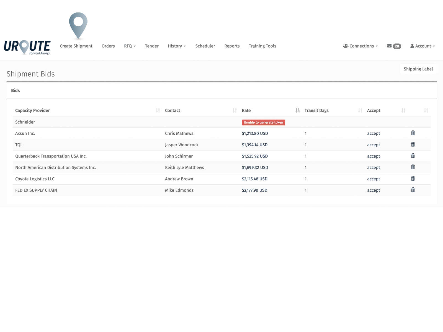
Task: Expand the History dropdown
Action: [x=177, y=46]
